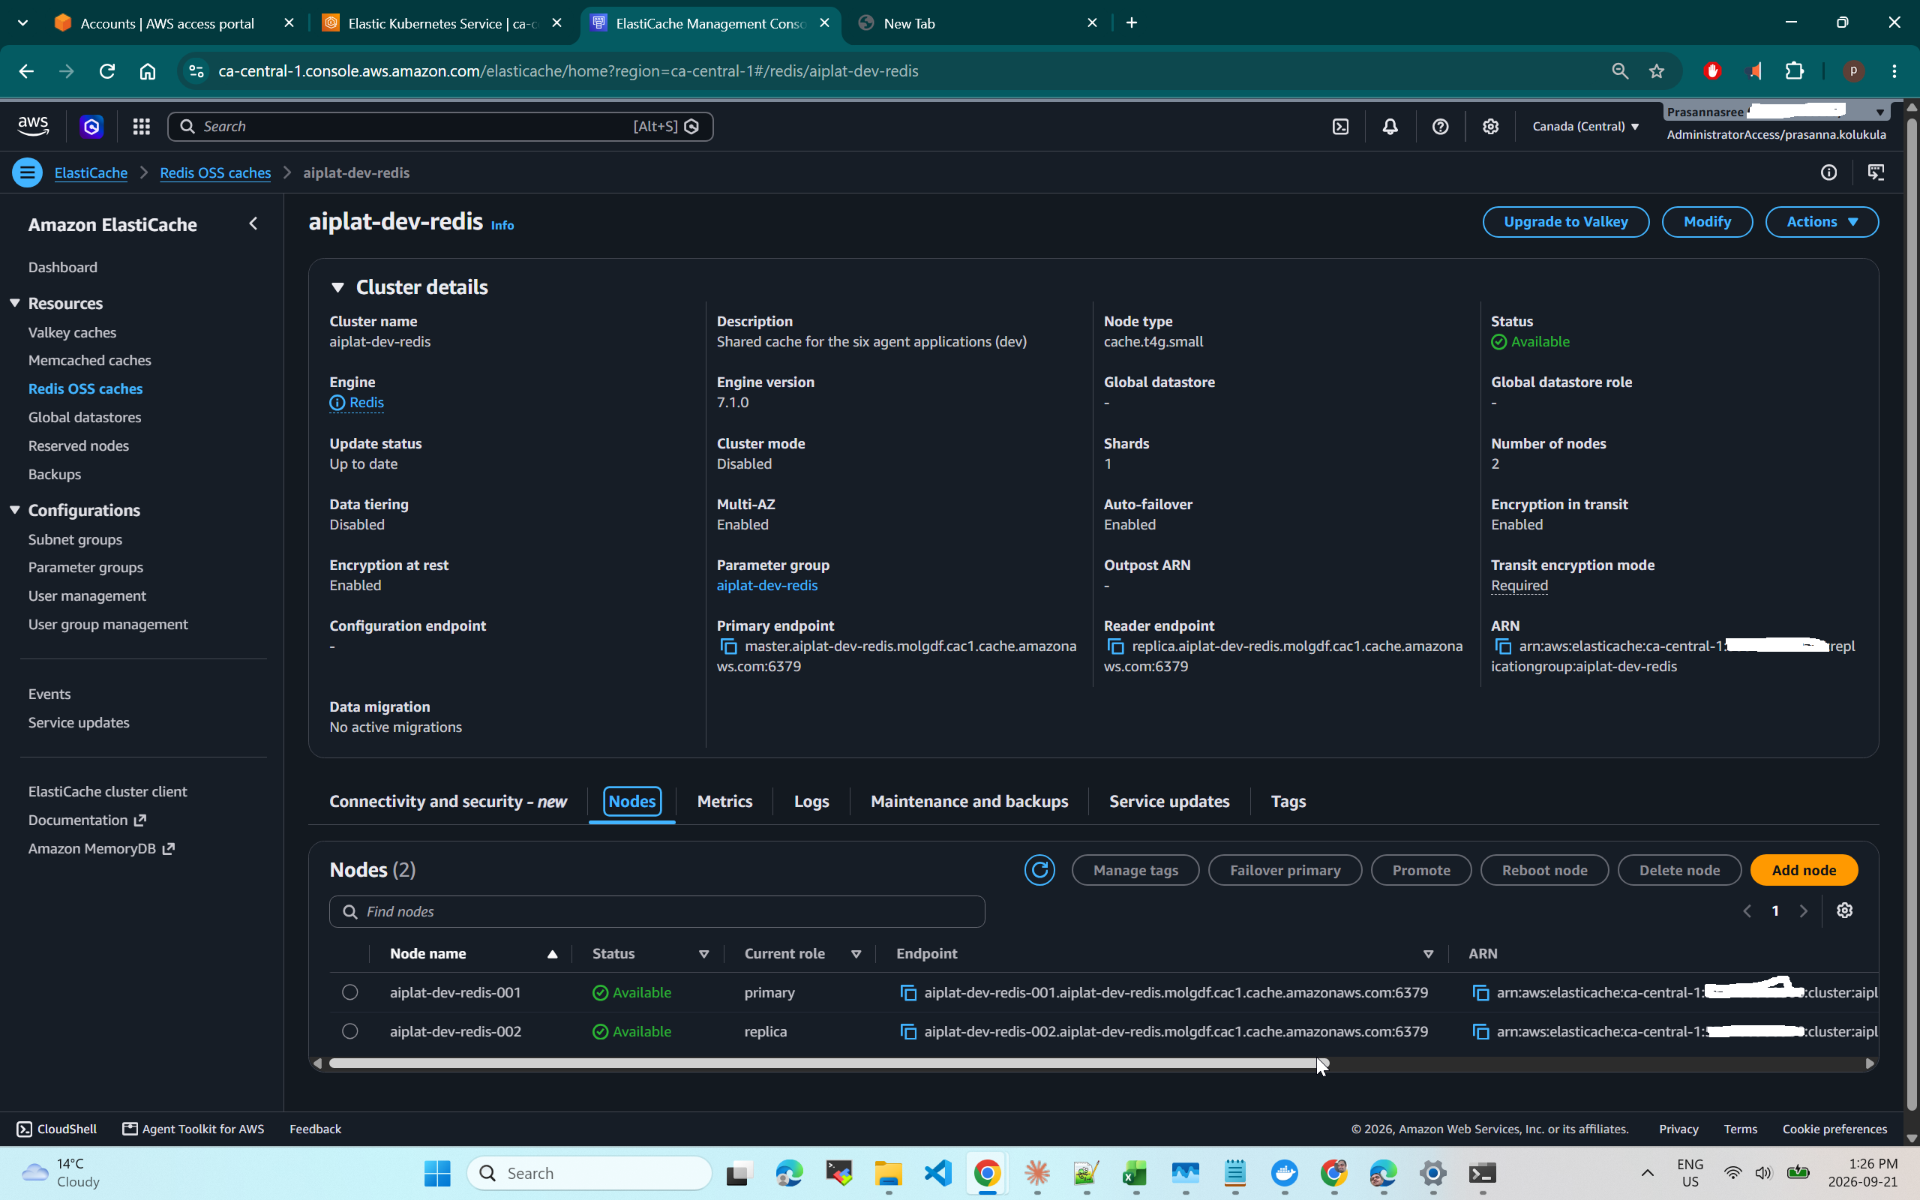Screen dimensions: 1920x1200
Task: Collapse the Configurations sidebar group
Action: pyautogui.click(x=15, y=509)
